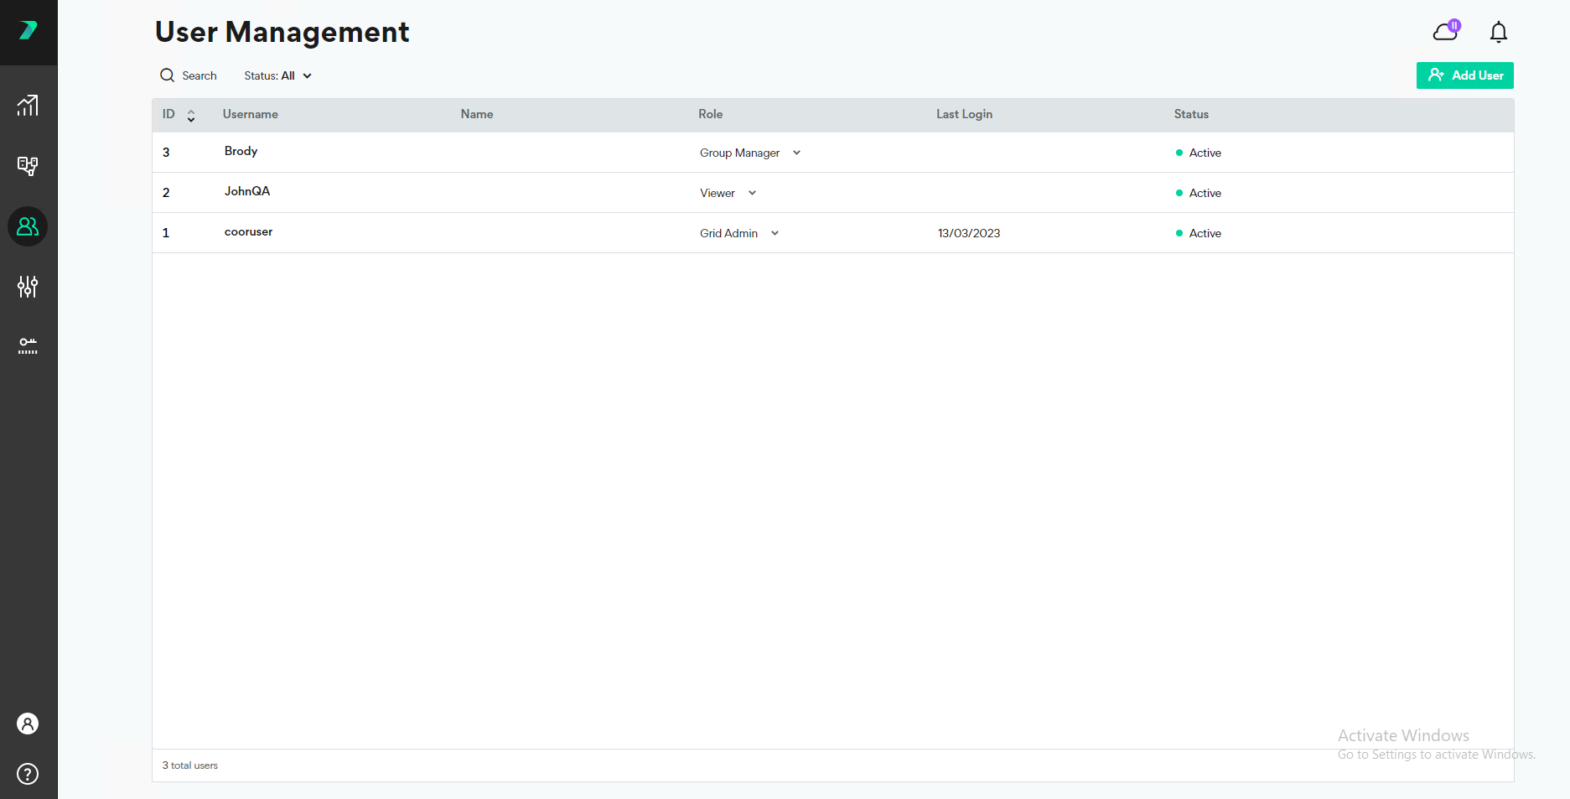Open the cloud sync status icon
1570x799 pixels.
[x=1444, y=31]
